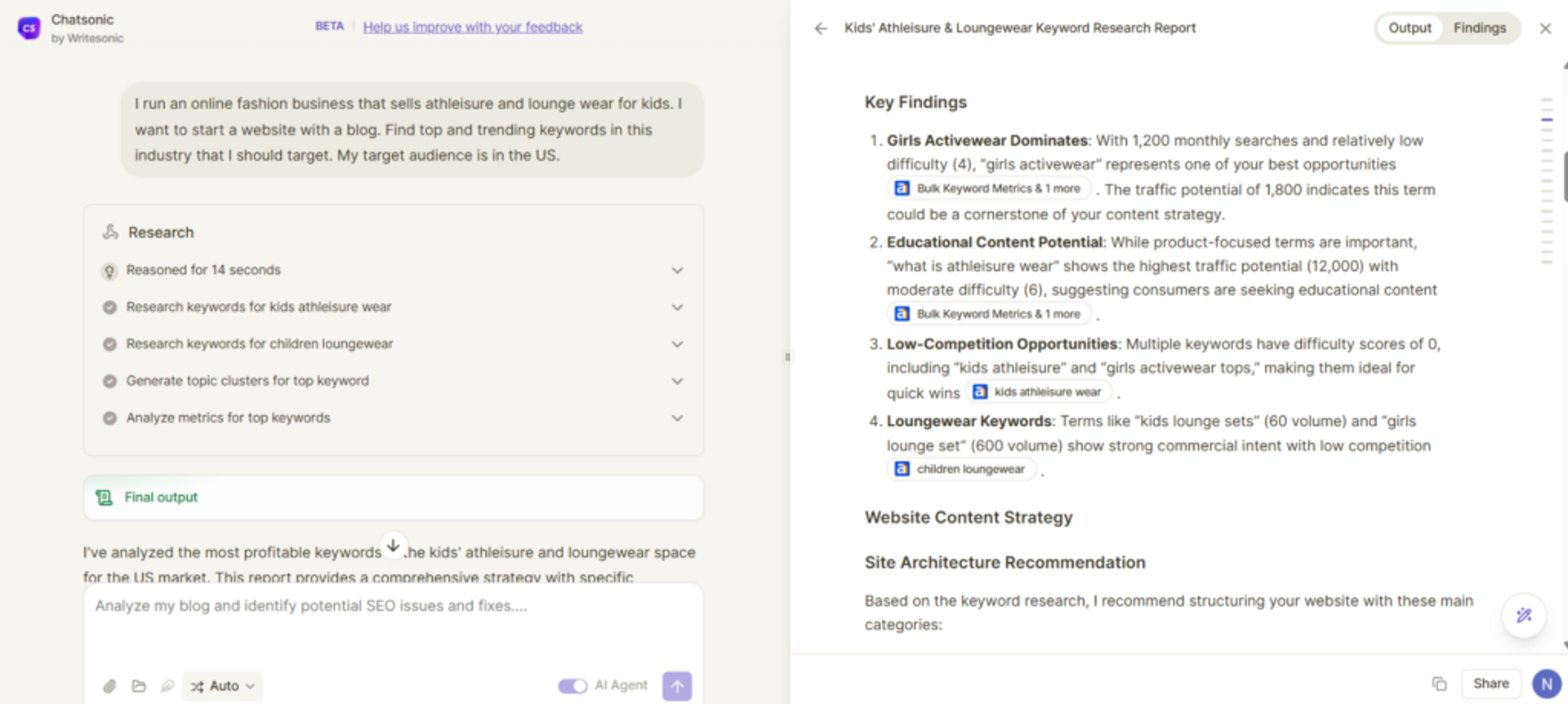Switch to the Findings tab

pos(1479,28)
